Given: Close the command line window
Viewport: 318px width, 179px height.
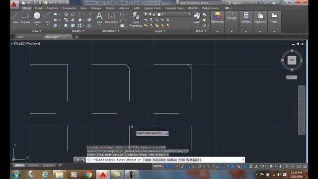Looking at the screenshot, I should click(x=78, y=160).
